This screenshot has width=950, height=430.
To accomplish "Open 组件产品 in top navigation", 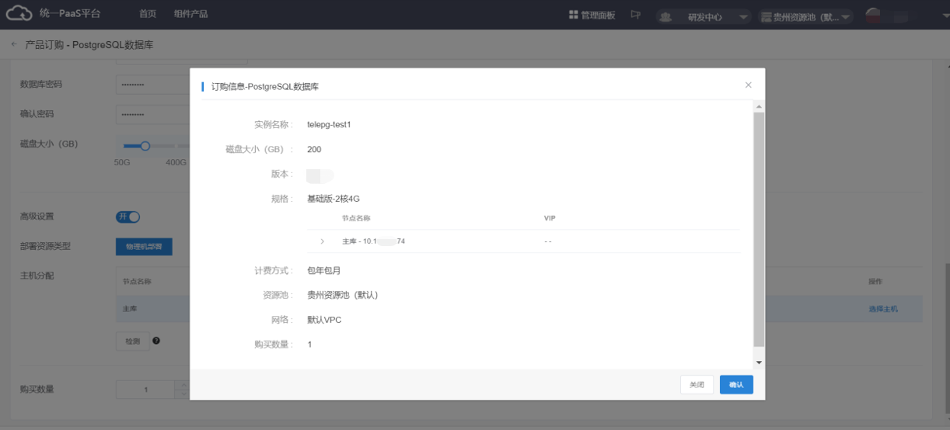I will tap(190, 14).
